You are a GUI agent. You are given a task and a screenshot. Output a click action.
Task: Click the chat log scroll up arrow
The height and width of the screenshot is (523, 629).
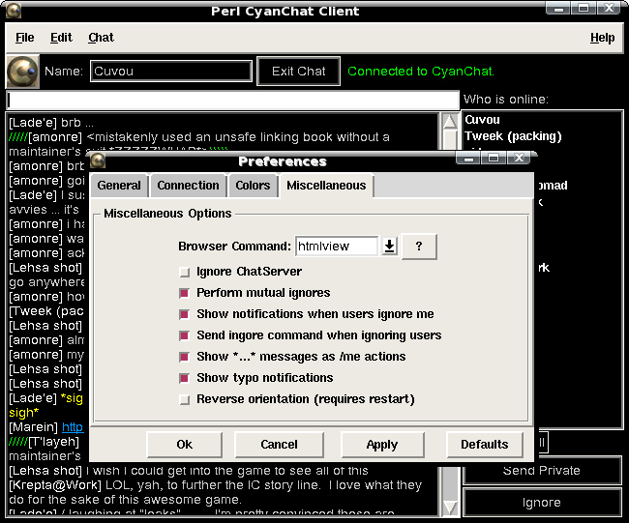pos(450,122)
